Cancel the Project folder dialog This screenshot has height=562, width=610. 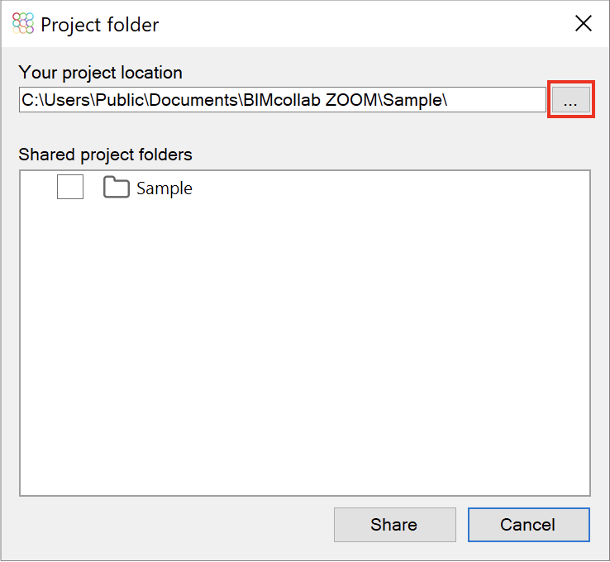pyautogui.click(x=529, y=525)
